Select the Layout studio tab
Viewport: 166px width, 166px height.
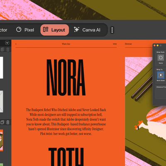click(55, 30)
